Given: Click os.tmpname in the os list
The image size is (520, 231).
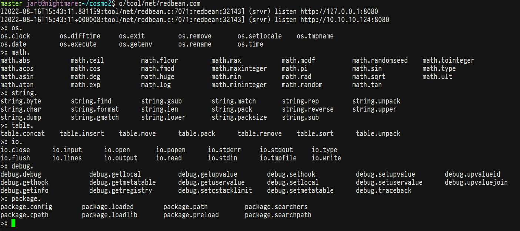Looking at the screenshot, I should point(315,36).
